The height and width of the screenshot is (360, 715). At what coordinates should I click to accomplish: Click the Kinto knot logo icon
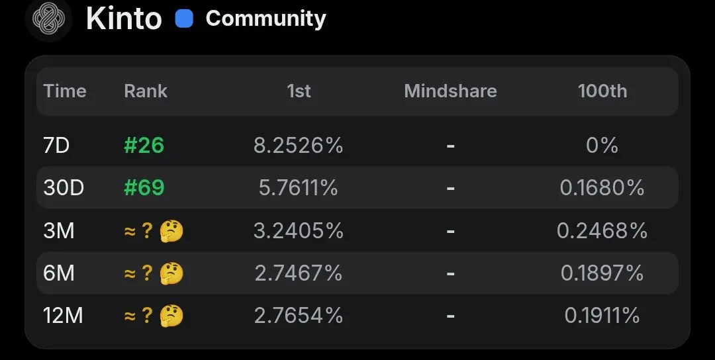coord(49,19)
